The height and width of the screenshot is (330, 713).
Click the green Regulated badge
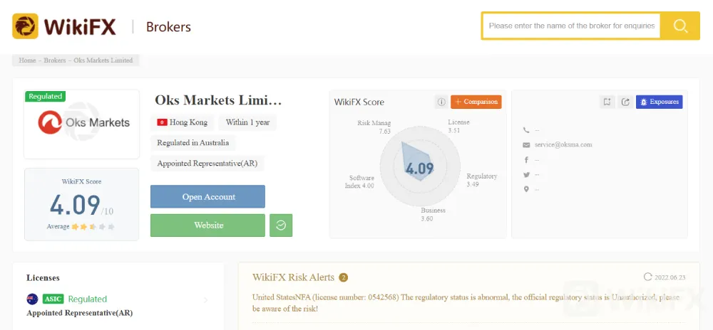coord(45,96)
